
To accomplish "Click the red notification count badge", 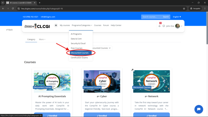I will tap(160, 23).
